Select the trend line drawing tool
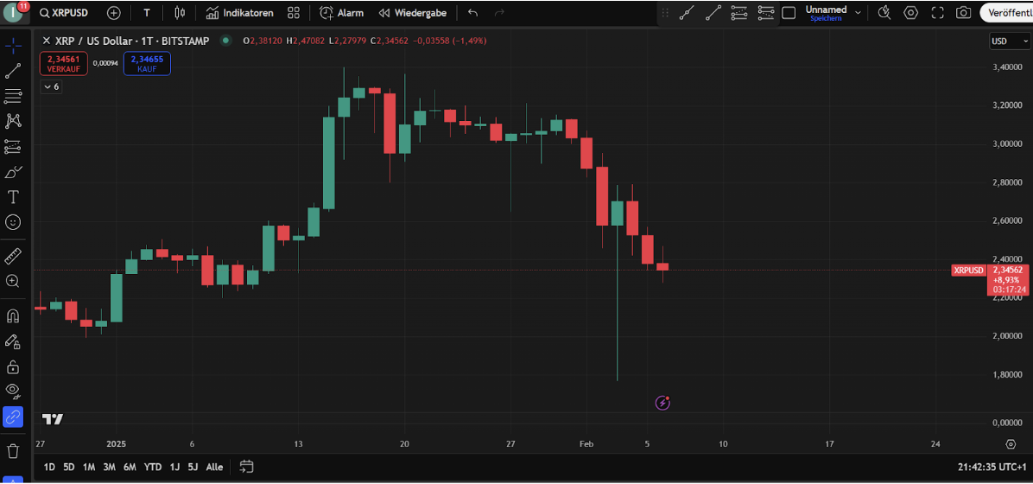The height and width of the screenshot is (484, 1033). [x=13, y=71]
